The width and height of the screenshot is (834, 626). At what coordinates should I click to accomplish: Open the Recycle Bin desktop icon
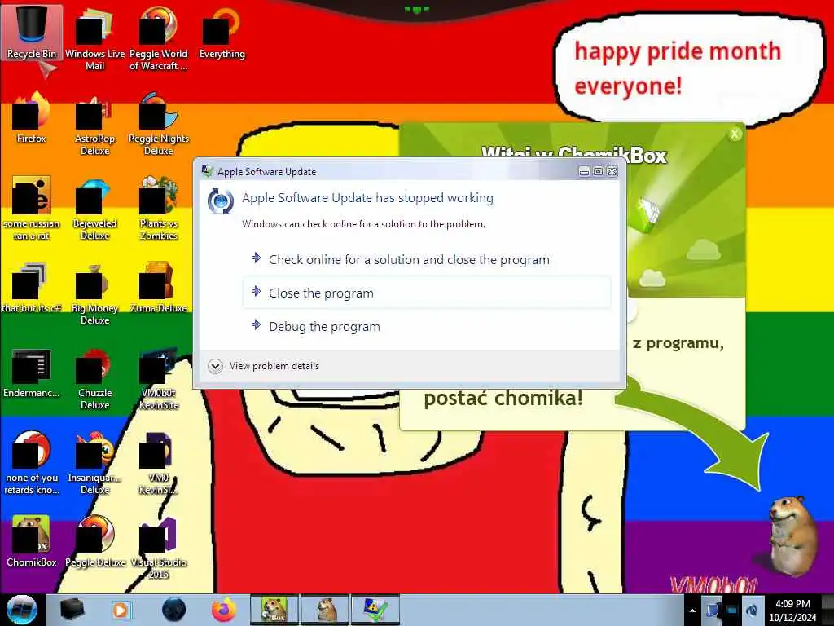[32, 32]
